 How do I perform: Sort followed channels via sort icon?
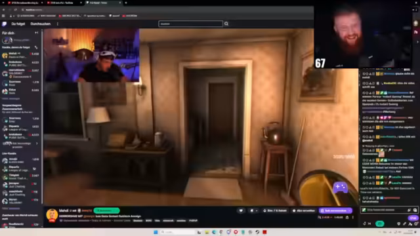(36, 47)
